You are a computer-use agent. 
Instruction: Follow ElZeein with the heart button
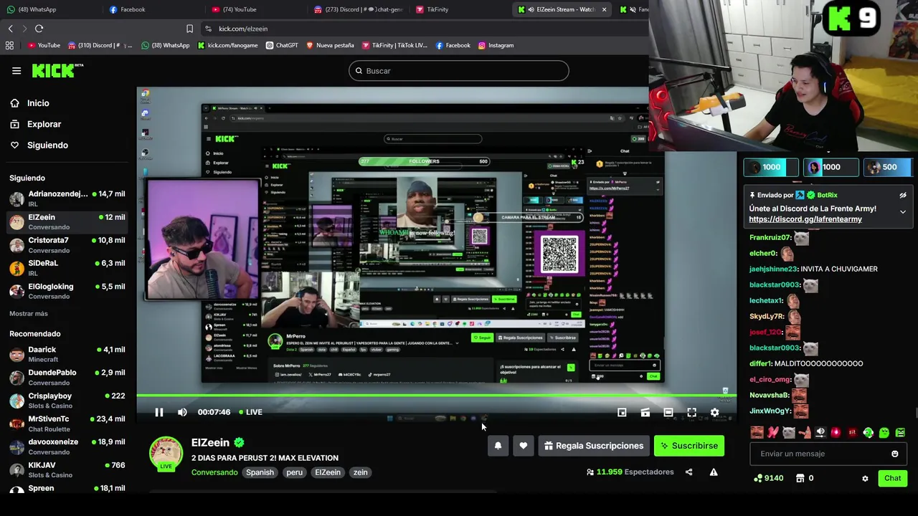click(524, 446)
